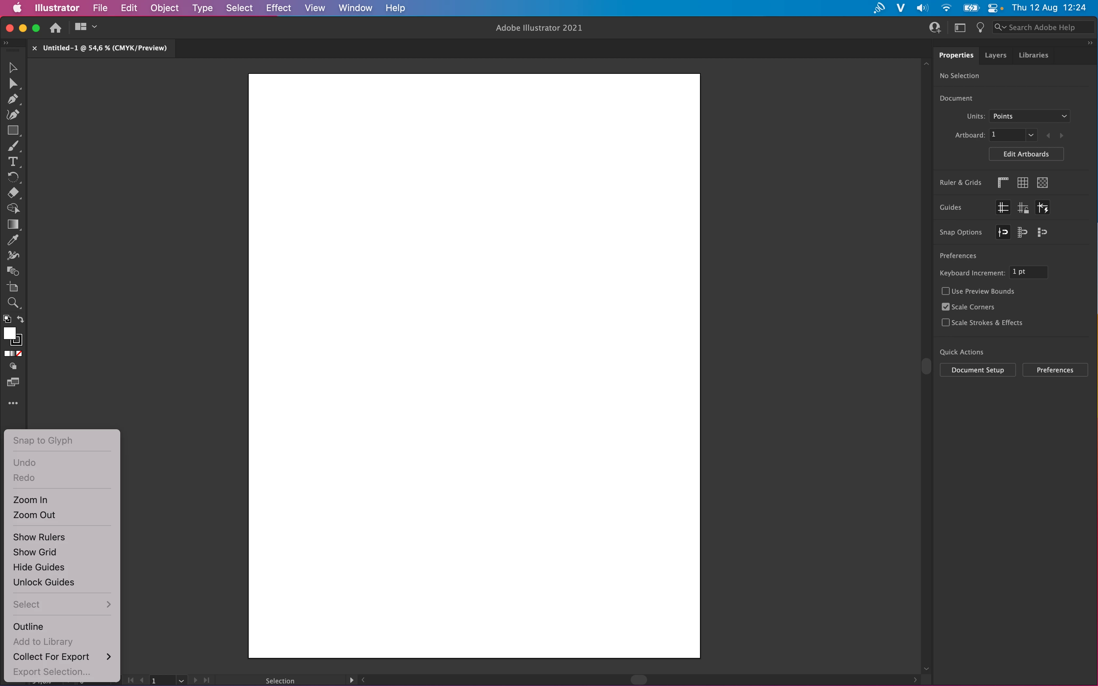Open Document Setup quick action
The height and width of the screenshot is (686, 1098).
pos(977,370)
